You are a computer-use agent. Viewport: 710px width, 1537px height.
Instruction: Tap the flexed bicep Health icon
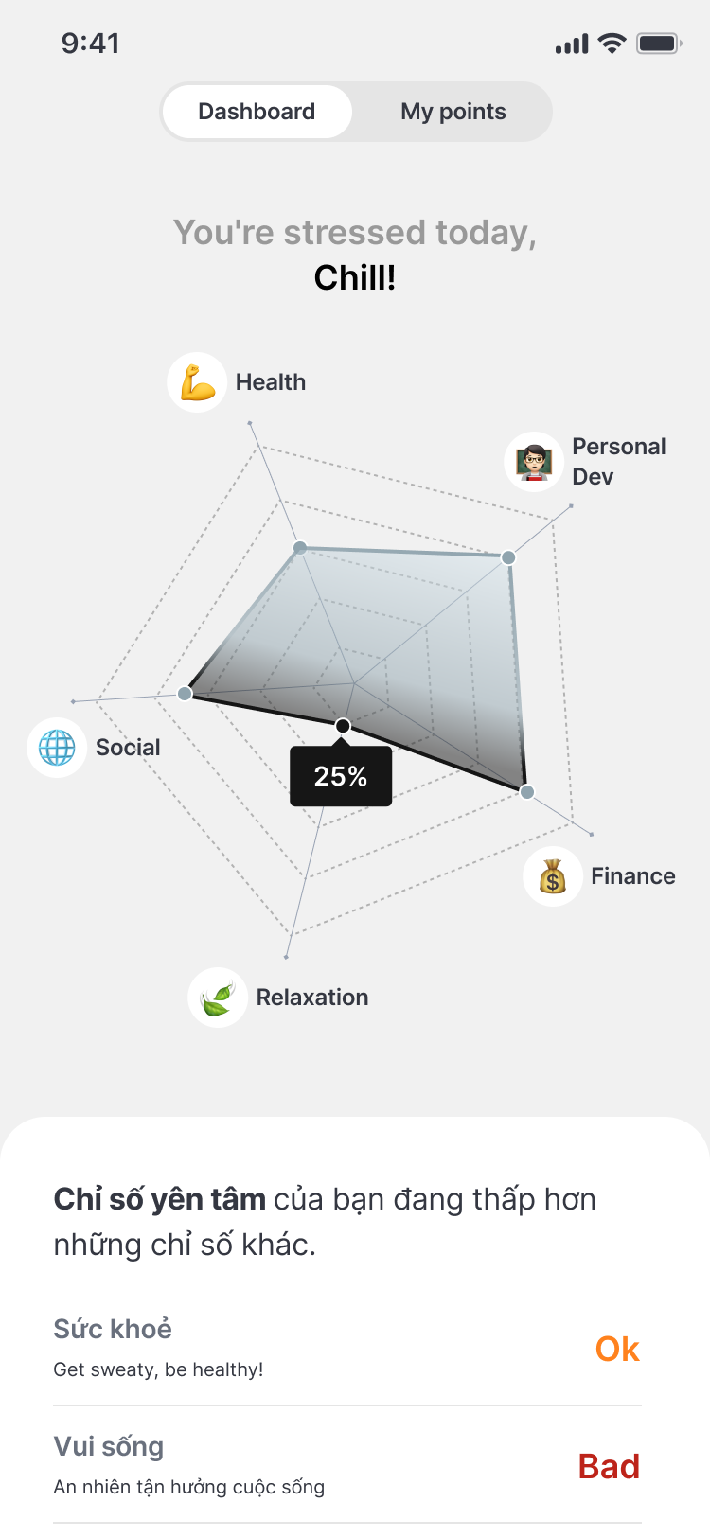coord(197,382)
